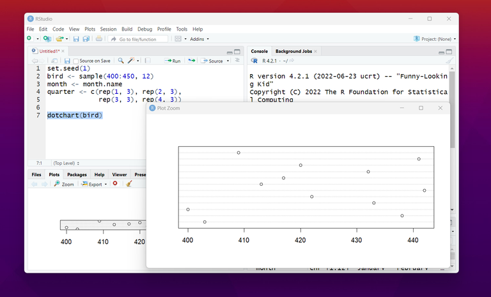Click the Code Tools magic wand icon

pos(131,61)
